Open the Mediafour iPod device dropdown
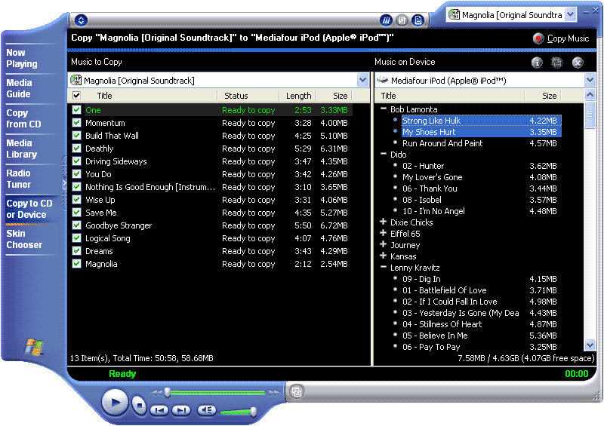 [590, 80]
